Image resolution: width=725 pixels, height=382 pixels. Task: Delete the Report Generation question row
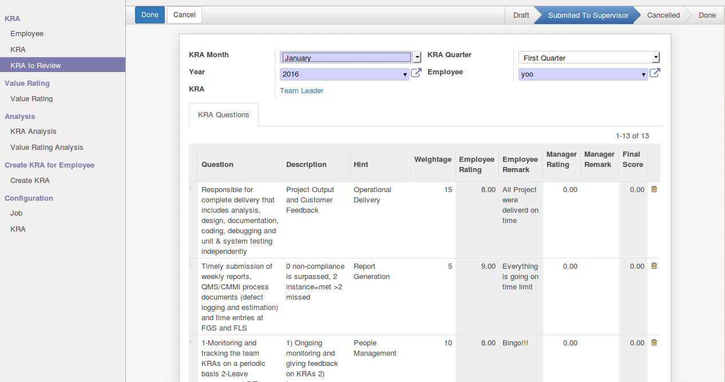[x=654, y=266]
